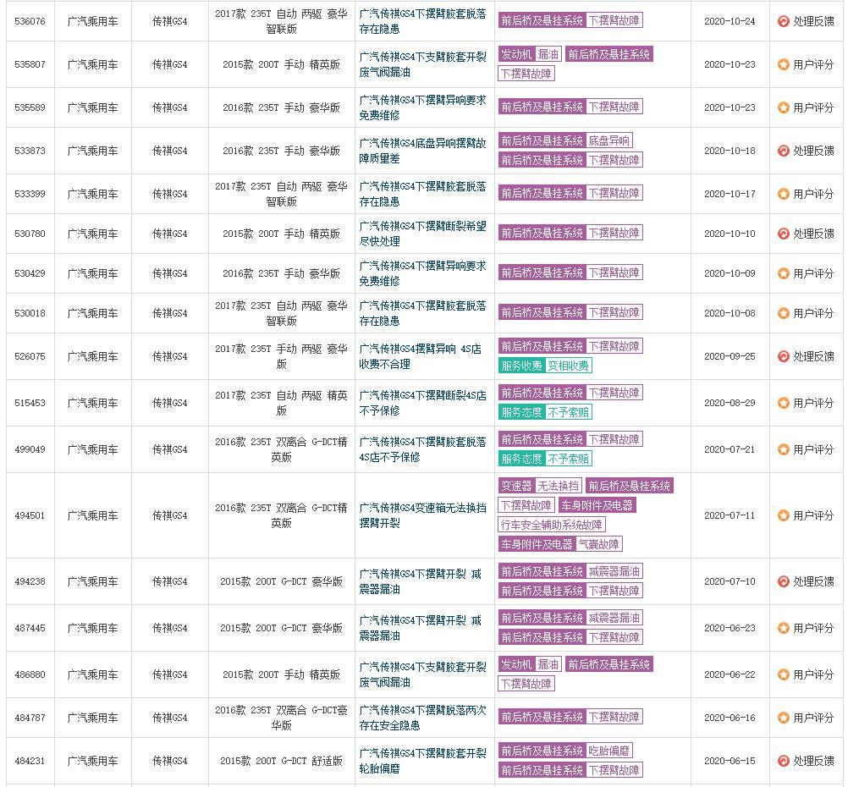Click complaint ID 484231
The image size is (848, 787).
coord(30,762)
